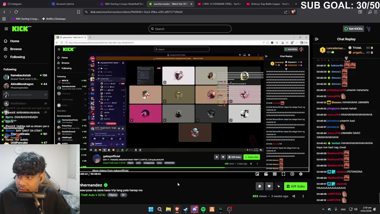The image size is (380, 214).
Task: Open AkiraMondragon channel in Following list
Action: coord(25,86)
